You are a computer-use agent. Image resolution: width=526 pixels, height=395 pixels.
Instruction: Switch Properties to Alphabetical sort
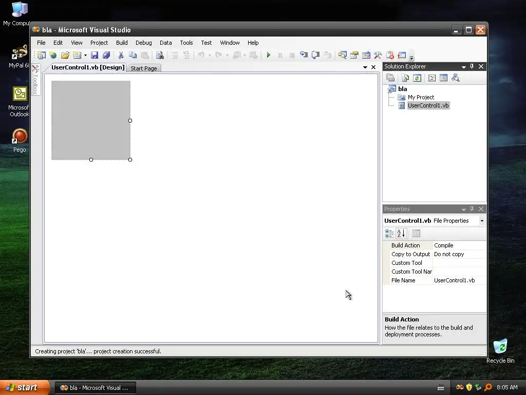click(401, 234)
